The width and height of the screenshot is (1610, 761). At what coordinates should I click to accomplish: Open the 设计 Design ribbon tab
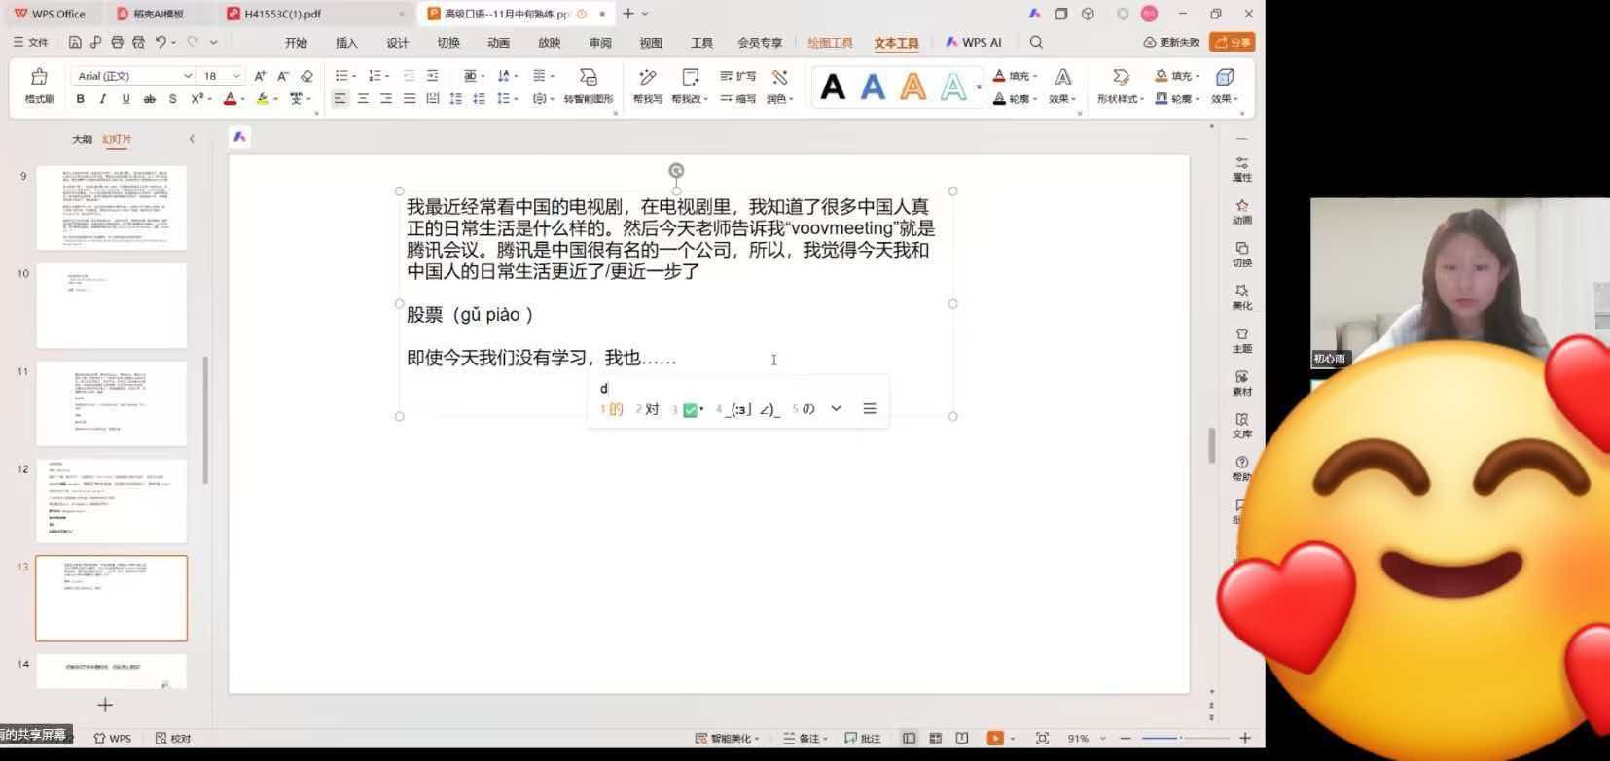click(x=397, y=42)
